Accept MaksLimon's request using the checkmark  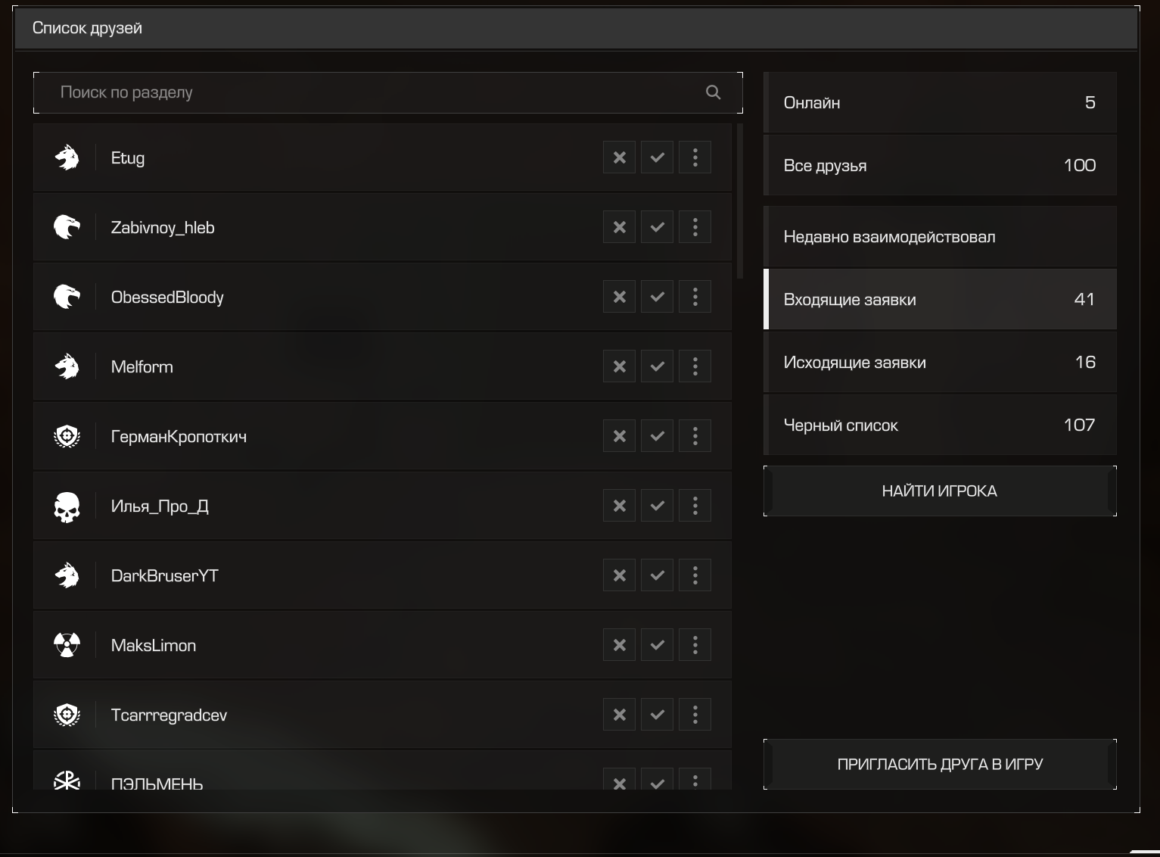pyautogui.click(x=657, y=645)
